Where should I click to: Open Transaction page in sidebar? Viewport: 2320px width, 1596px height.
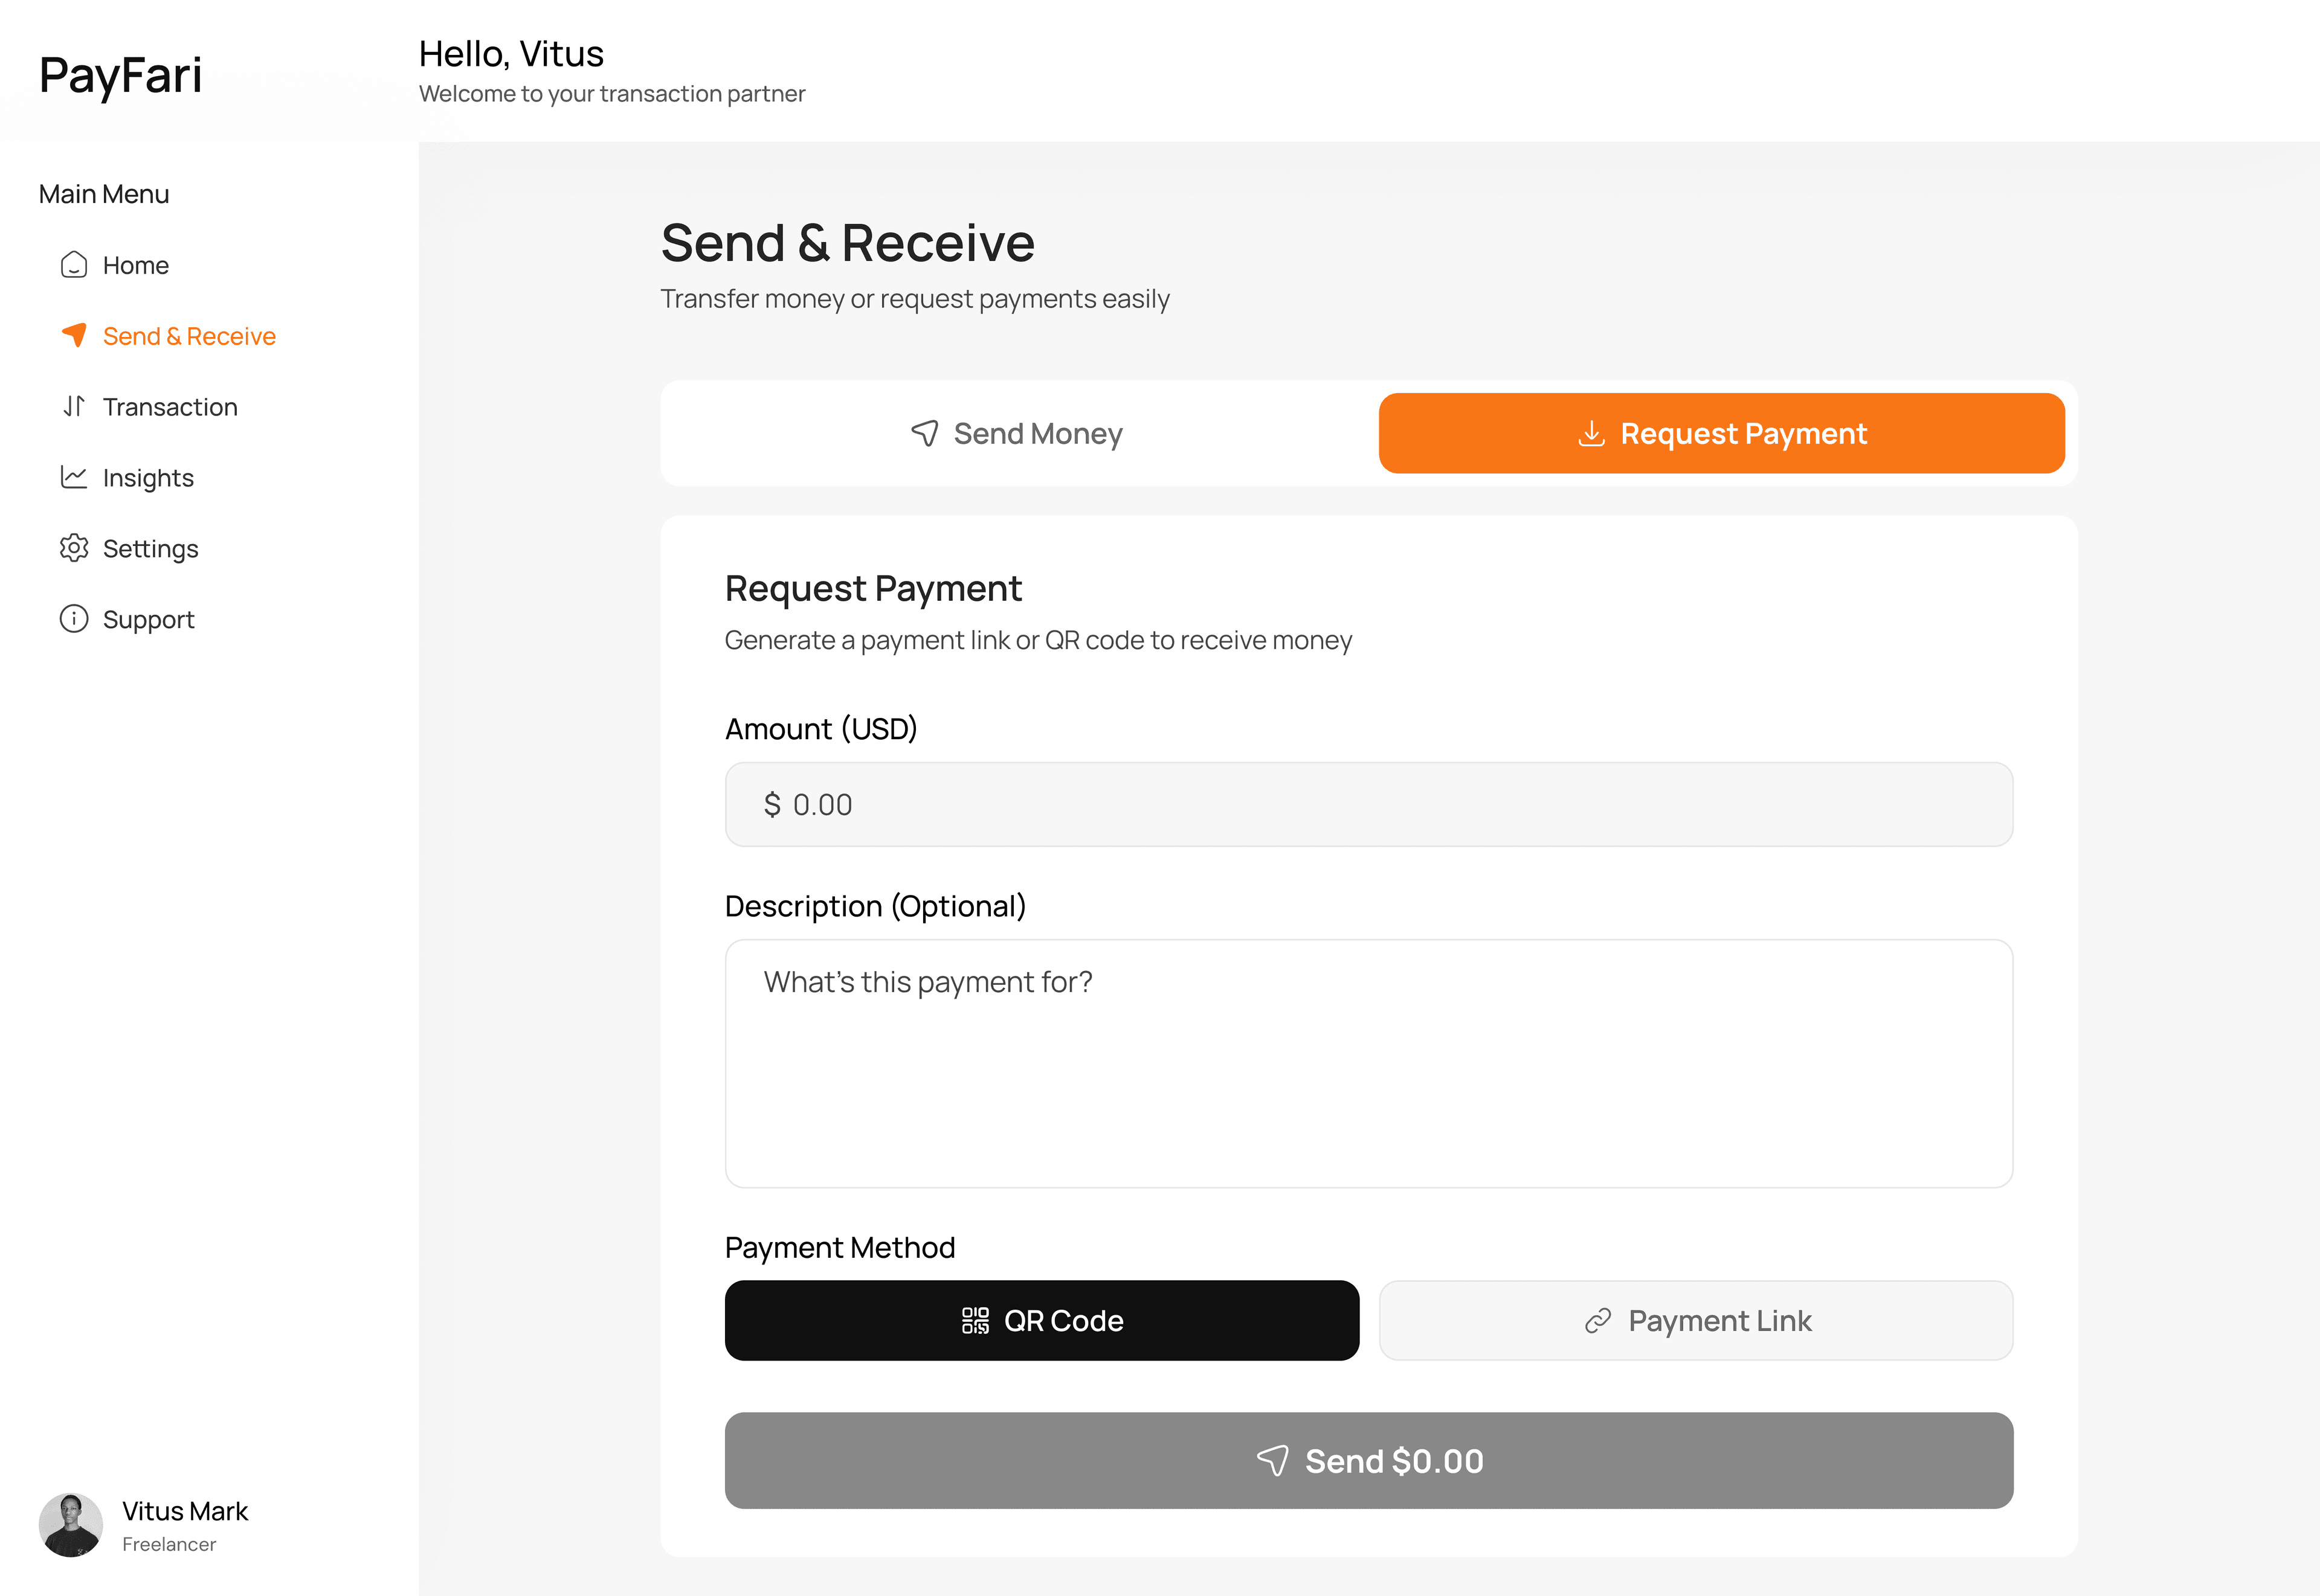click(x=170, y=407)
